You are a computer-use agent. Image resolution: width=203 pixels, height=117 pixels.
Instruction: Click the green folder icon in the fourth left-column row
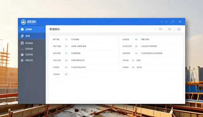66,60
